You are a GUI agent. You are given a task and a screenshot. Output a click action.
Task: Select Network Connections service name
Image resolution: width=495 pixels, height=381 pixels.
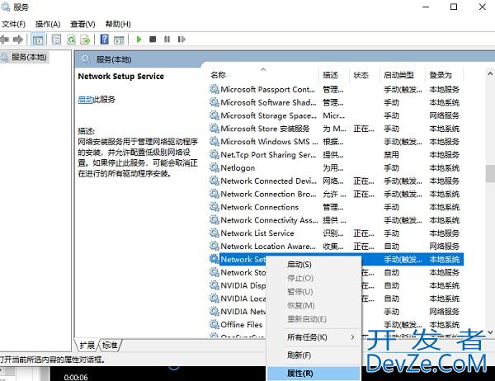click(x=260, y=207)
